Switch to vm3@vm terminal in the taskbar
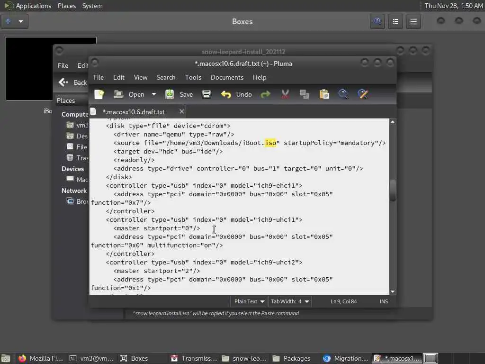The height and width of the screenshot is (364, 485). click(x=91, y=358)
